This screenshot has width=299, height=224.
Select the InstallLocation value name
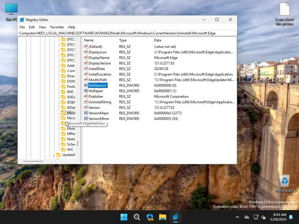[x=100, y=74]
